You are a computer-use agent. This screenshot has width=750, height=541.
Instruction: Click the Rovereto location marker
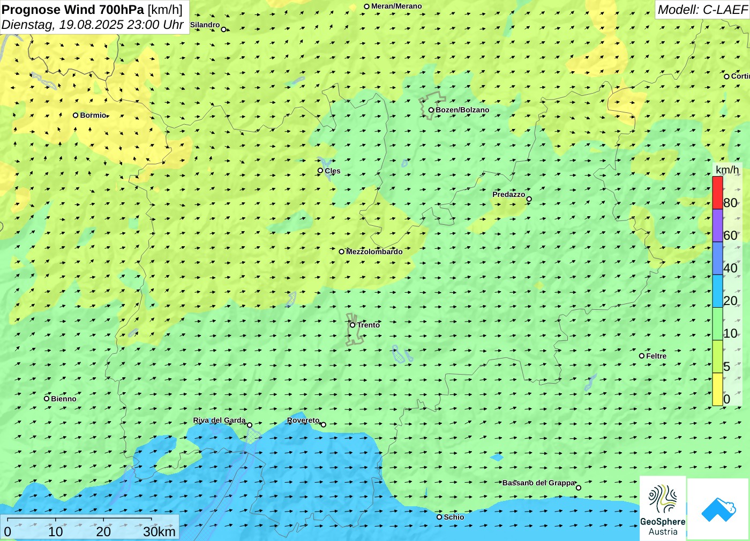pos(323,424)
